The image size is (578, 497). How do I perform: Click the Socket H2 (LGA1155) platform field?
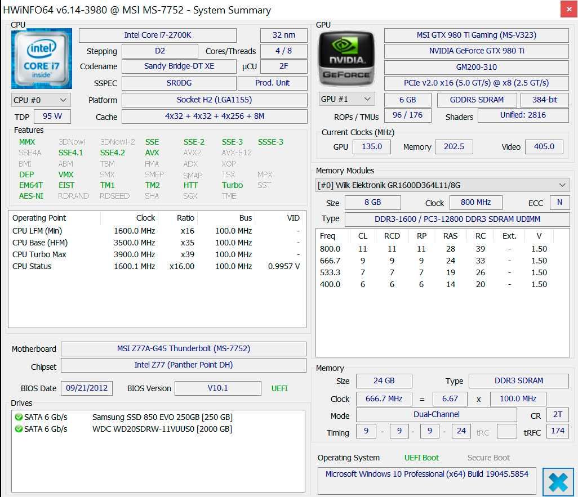point(214,100)
